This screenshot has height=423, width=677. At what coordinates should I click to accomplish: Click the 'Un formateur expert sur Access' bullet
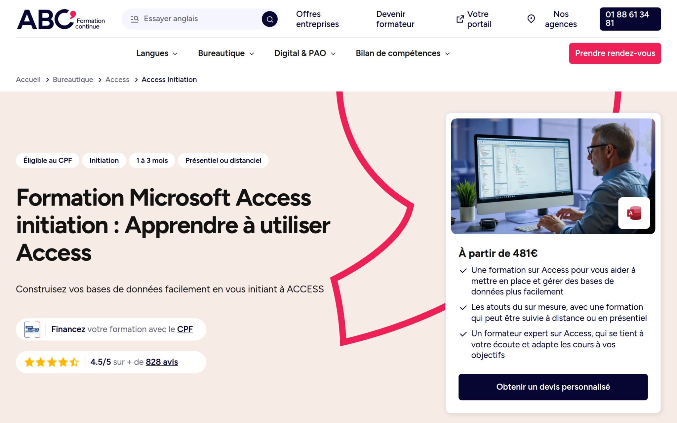(x=557, y=344)
